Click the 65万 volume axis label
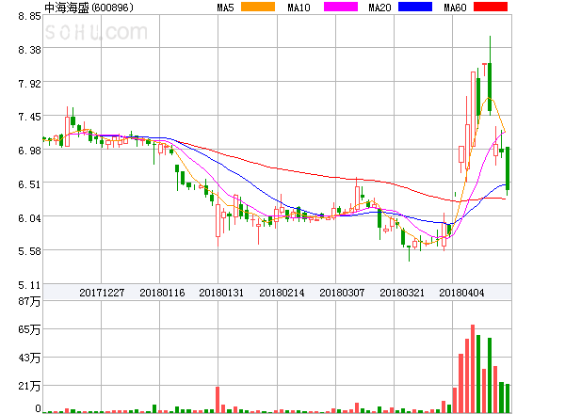The width and height of the screenshot is (565, 414). tap(29, 329)
